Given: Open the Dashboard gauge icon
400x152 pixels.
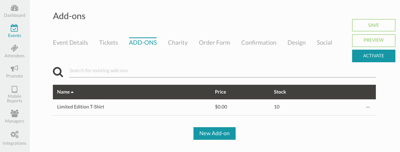Looking at the screenshot, I should coord(15,8).
